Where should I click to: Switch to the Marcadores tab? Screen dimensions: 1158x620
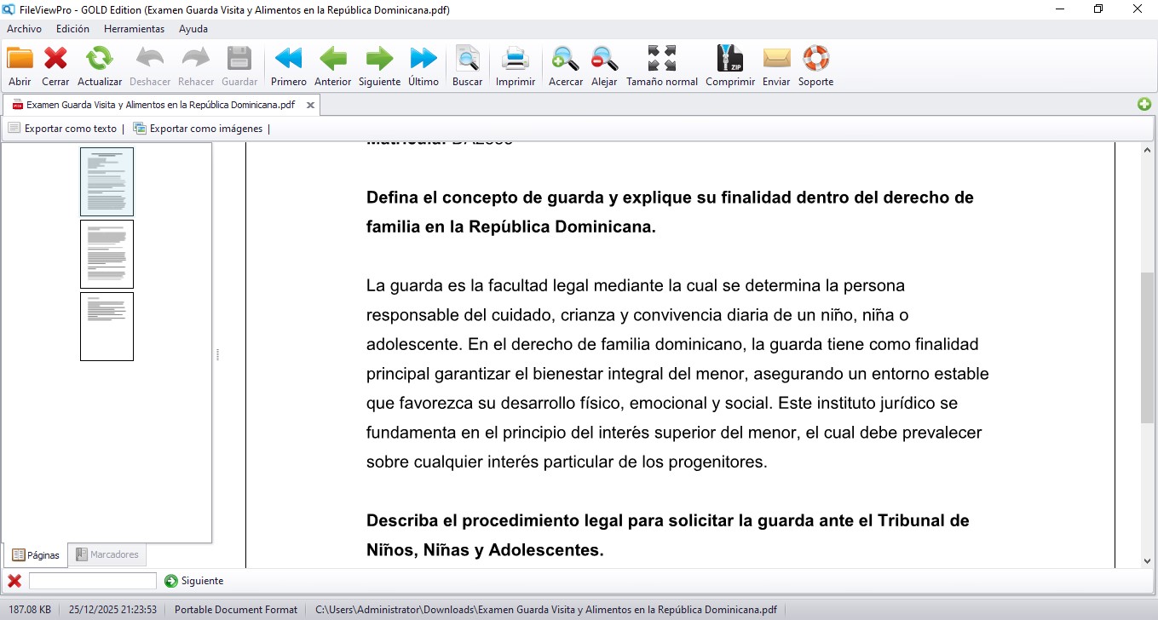(x=107, y=554)
